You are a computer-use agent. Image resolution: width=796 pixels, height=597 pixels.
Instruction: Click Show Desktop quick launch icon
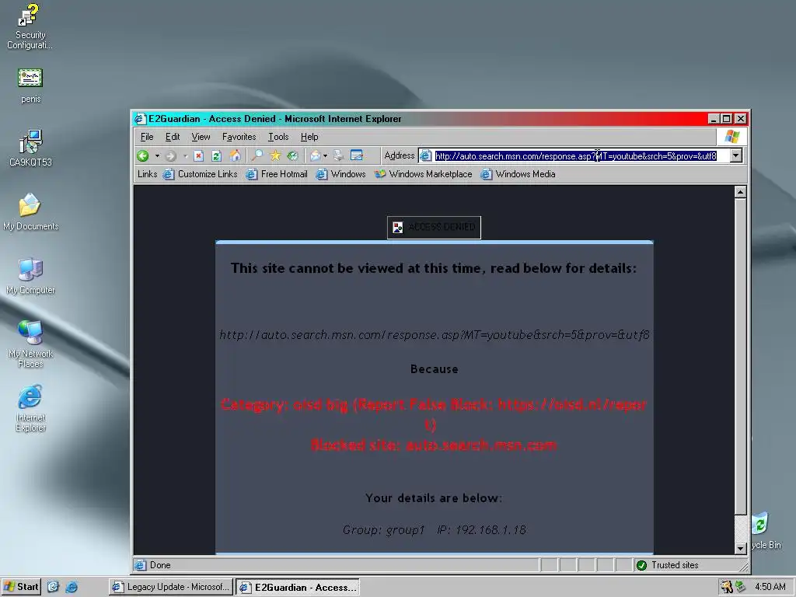point(54,587)
